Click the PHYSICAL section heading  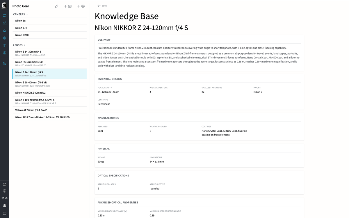104,149
